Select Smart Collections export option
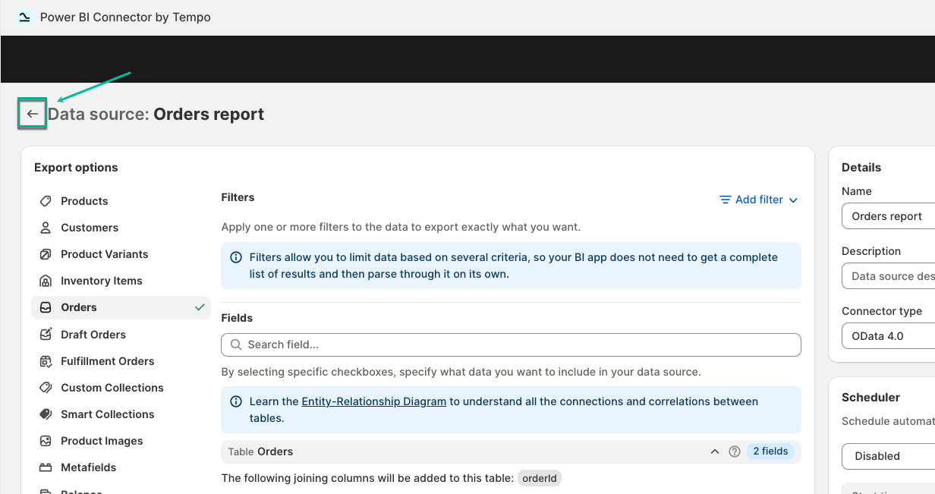Viewport: 935px width, 494px height. [x=107, y=414]
